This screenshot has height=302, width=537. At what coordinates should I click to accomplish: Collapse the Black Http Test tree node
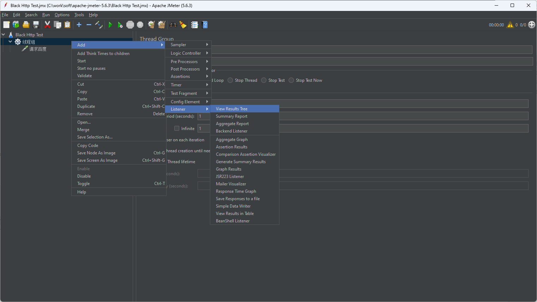4,35
